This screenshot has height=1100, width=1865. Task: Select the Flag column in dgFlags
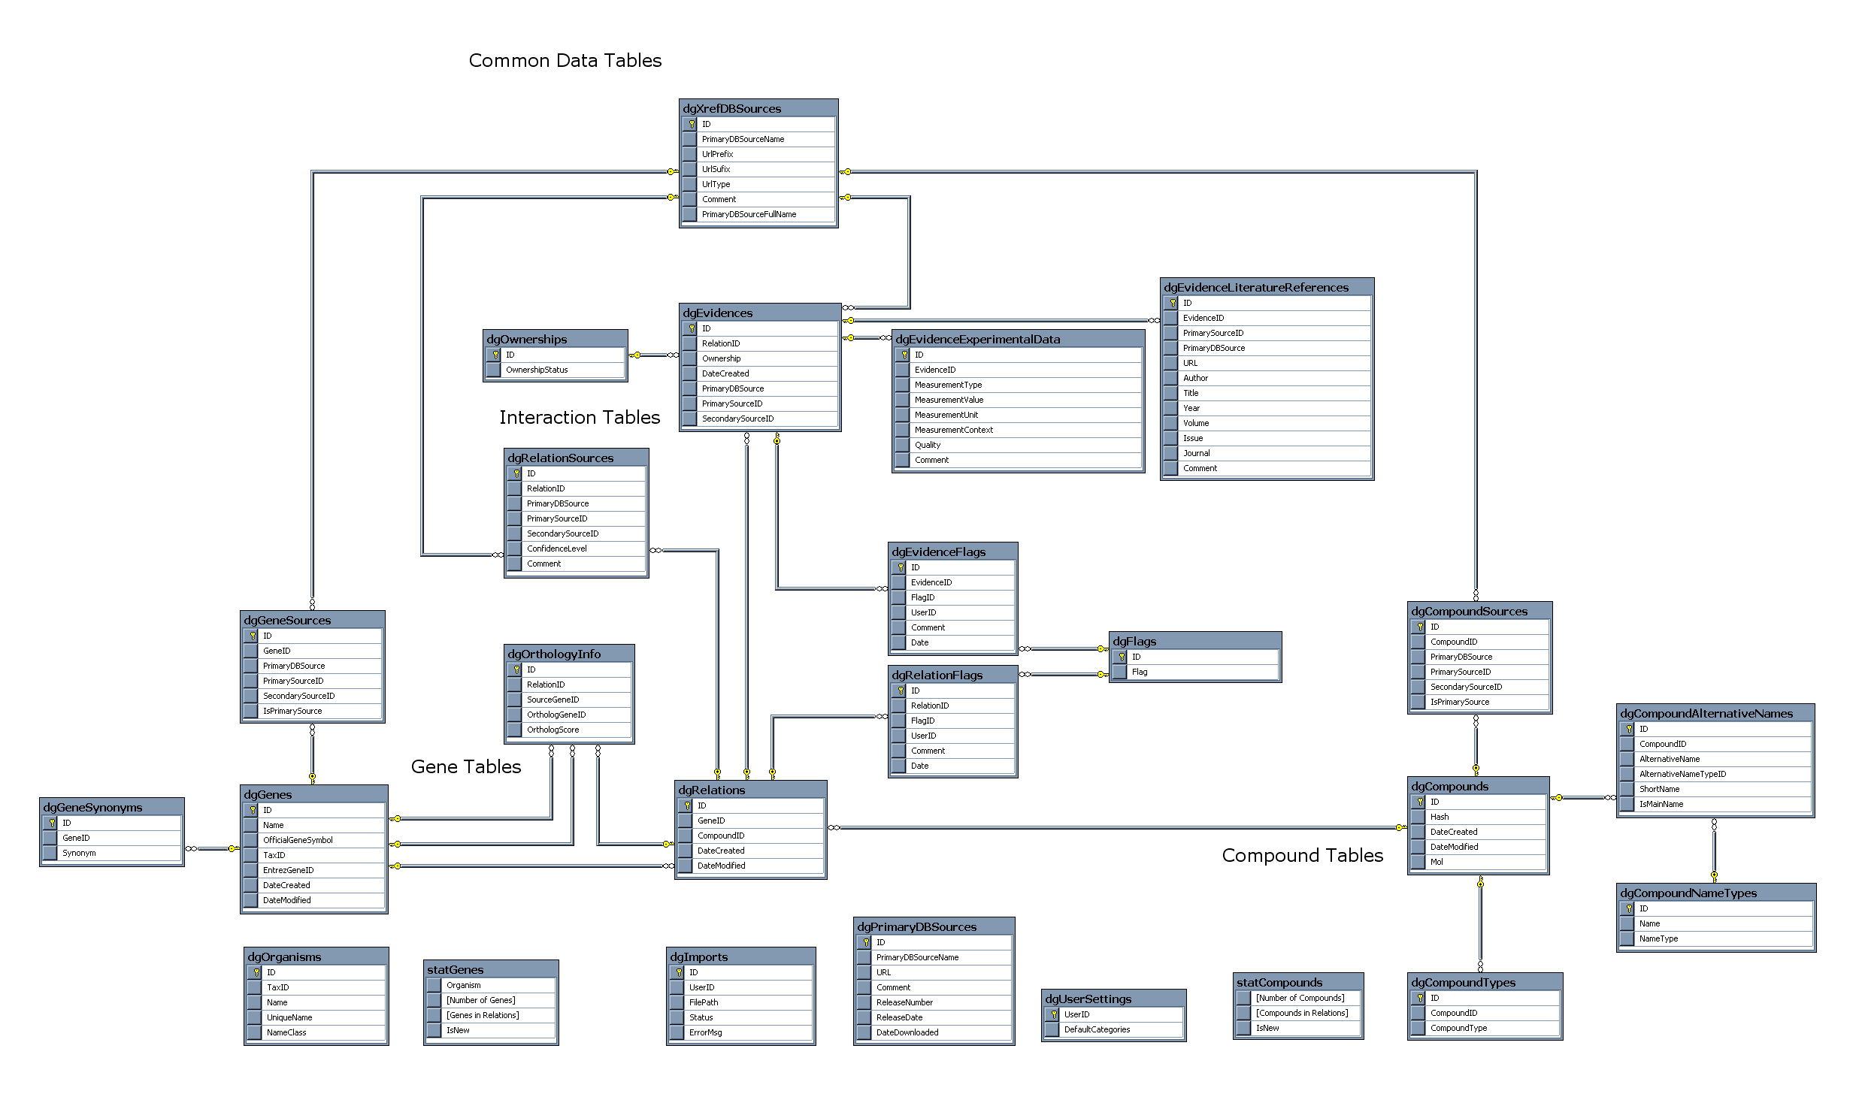coord(1195,672)
